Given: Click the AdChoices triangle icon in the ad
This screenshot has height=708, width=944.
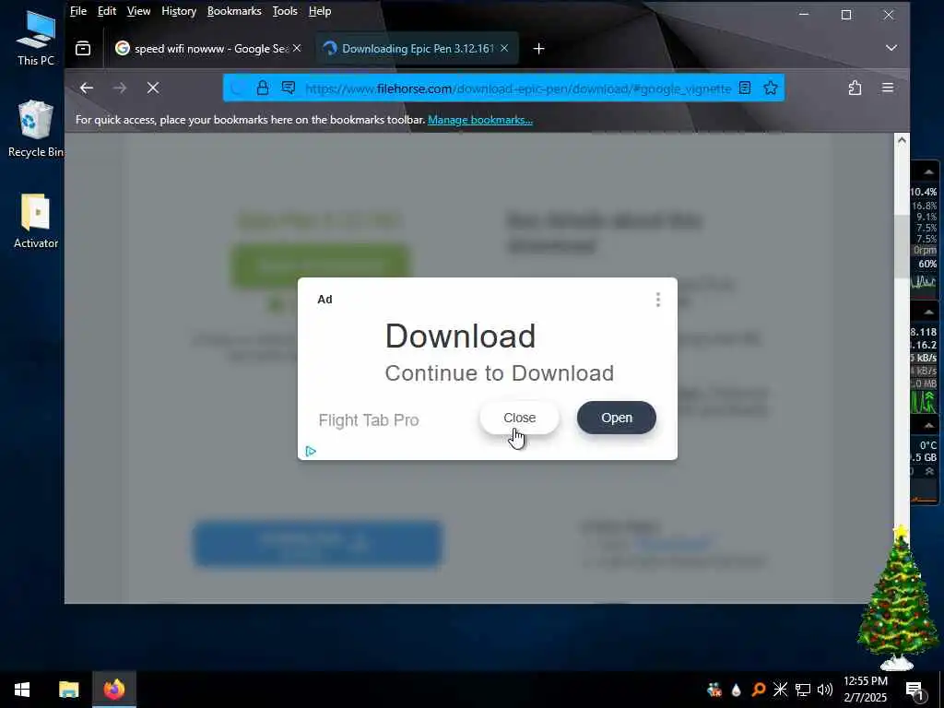Looking at the screenshot, I should coord(311,451).
